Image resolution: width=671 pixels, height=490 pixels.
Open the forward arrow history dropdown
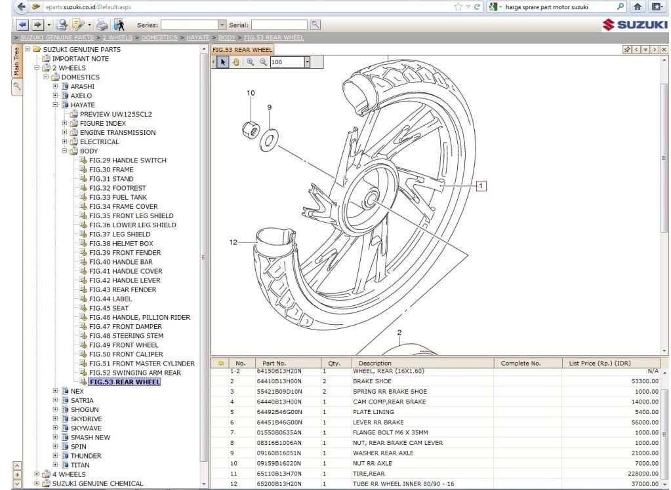[x=49, y=25]
